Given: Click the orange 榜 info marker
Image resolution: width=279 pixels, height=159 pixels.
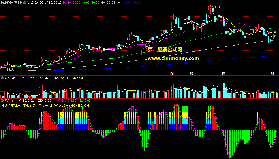Looking at the screenshot, I should tap(223, 74).
